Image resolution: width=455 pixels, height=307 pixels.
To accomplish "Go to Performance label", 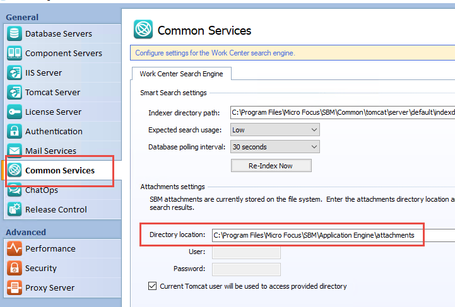I will pyautogui.click(x=50, y=249).
